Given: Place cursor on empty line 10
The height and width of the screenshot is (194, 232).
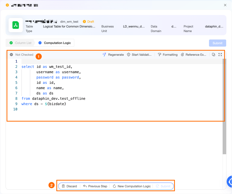Looking at the screenshot, I should [76, 109].
